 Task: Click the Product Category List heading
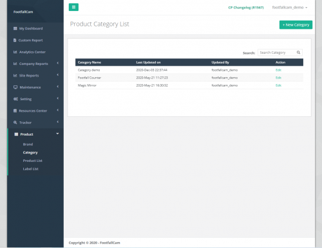pos(99,24)
